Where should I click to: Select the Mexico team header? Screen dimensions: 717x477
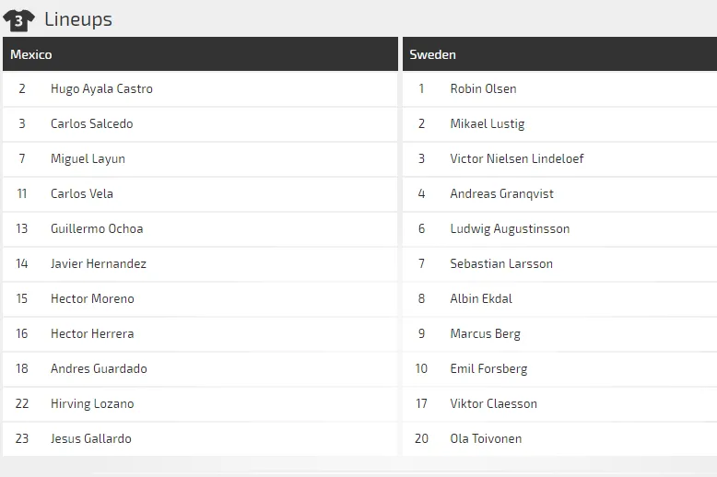pos(31,54)
